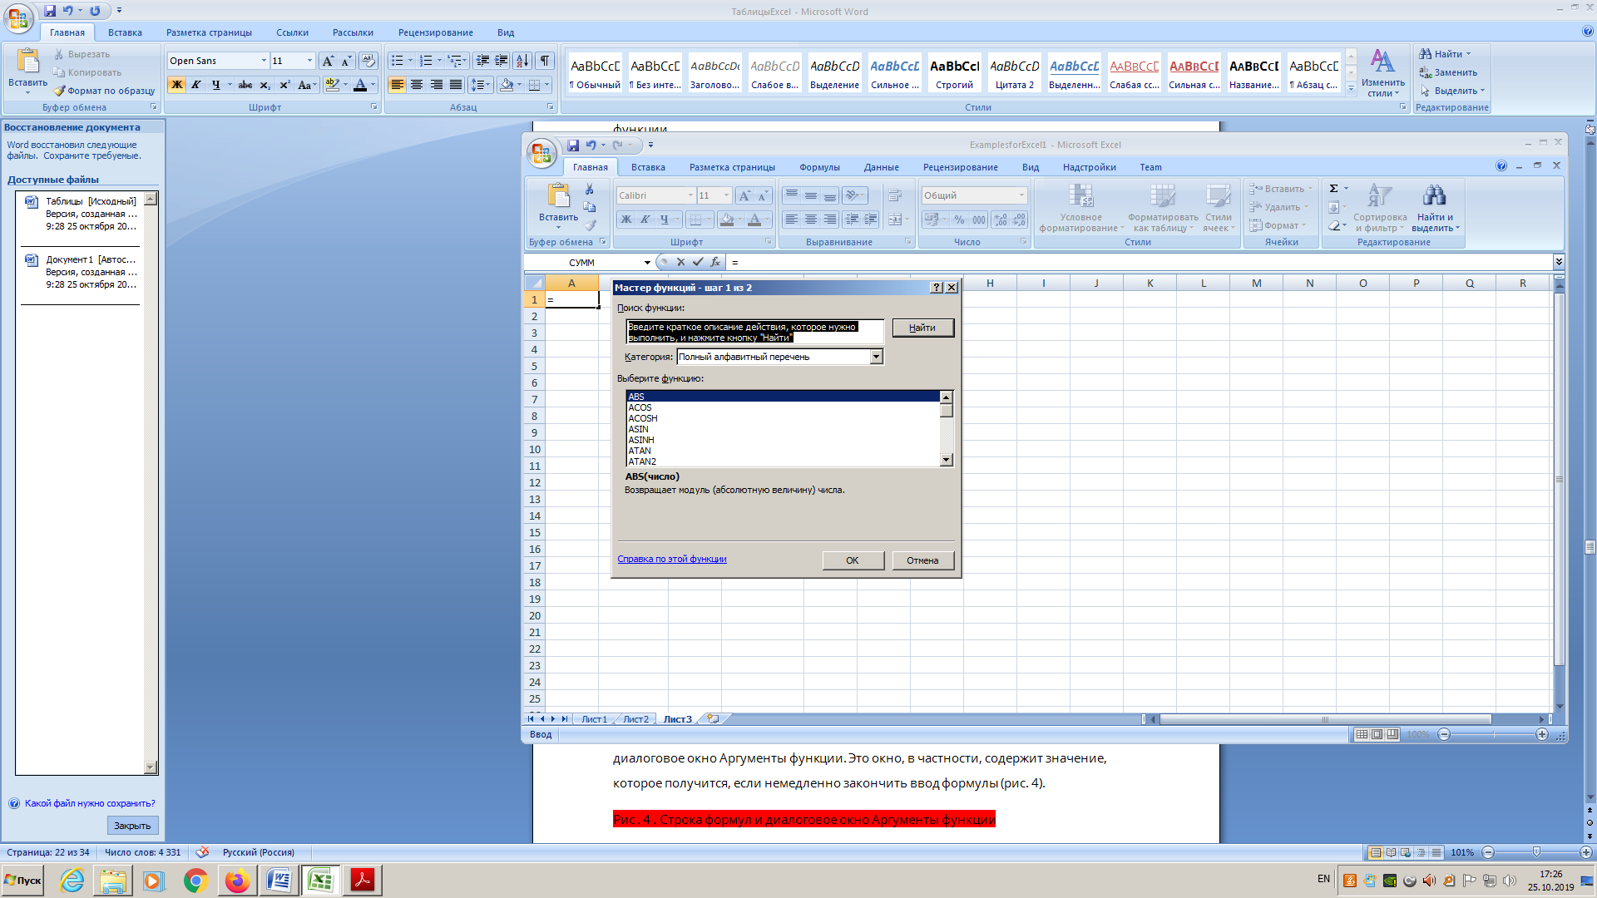Viewport: 1597px width, 898px height.
Task: Confirm entry checkmark in formula bar
Action: click(698, 262)
